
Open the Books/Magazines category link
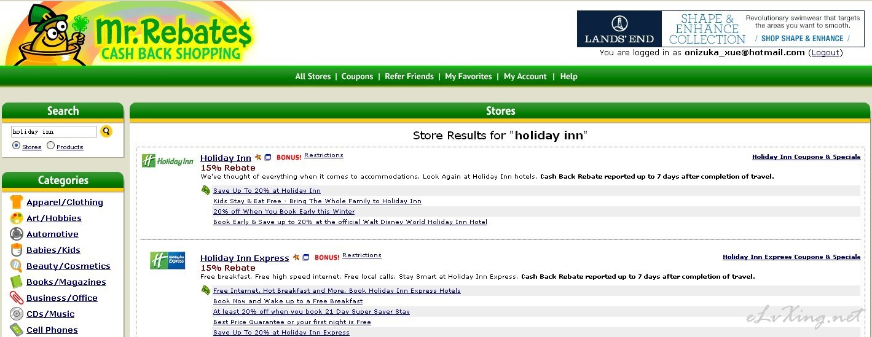pos(66,282)
